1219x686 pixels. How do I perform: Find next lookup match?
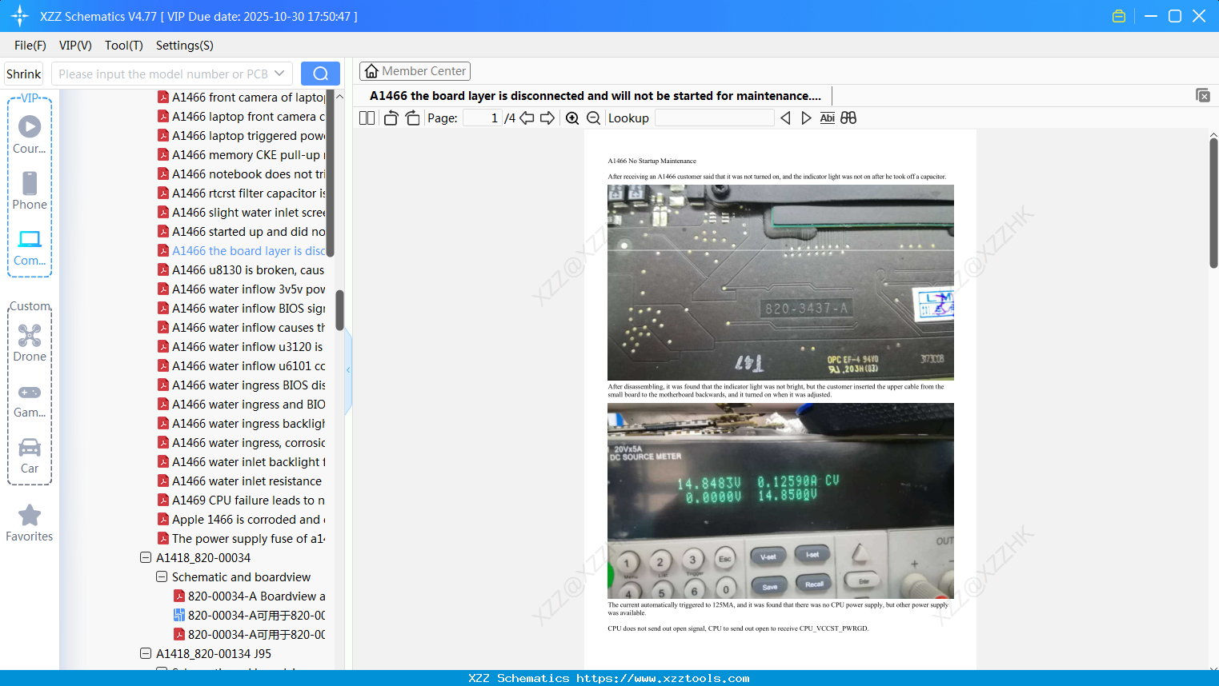coord(806,118)
